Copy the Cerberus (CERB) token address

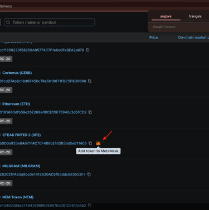(x=90, y=81)
